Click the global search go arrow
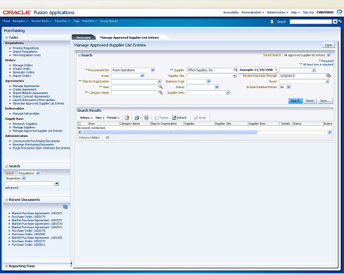The width and height of the screenshot is (344, 275). tap(335, 21)
